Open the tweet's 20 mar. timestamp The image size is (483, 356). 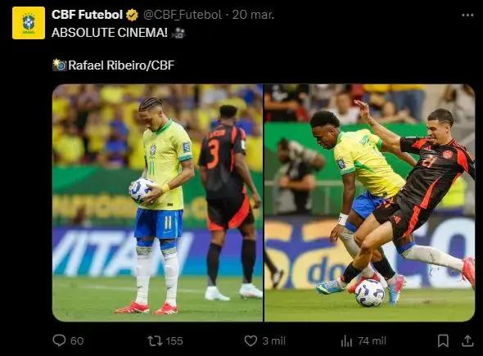point(253,15)
